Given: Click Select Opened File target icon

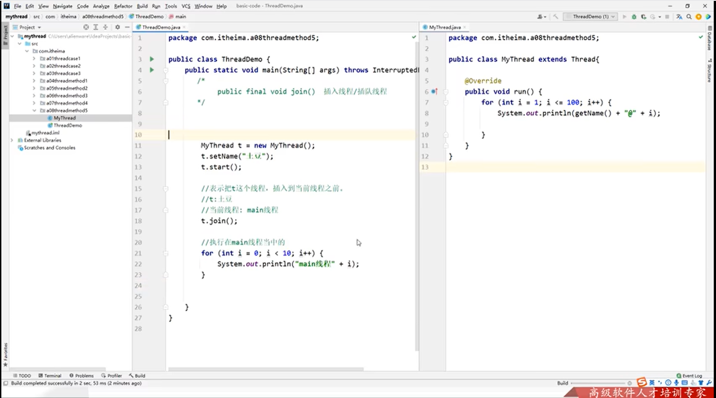Looking at the screenshot, I should pyautogui.click(x=86, y=27).
